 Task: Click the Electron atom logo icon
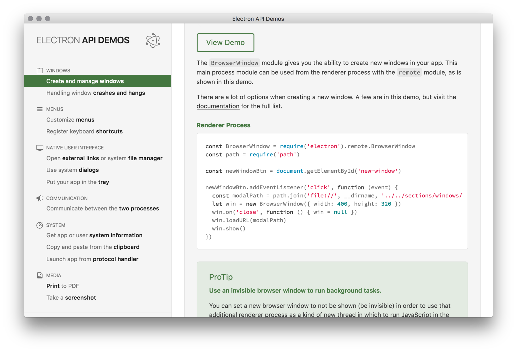[x=153, y=40]
